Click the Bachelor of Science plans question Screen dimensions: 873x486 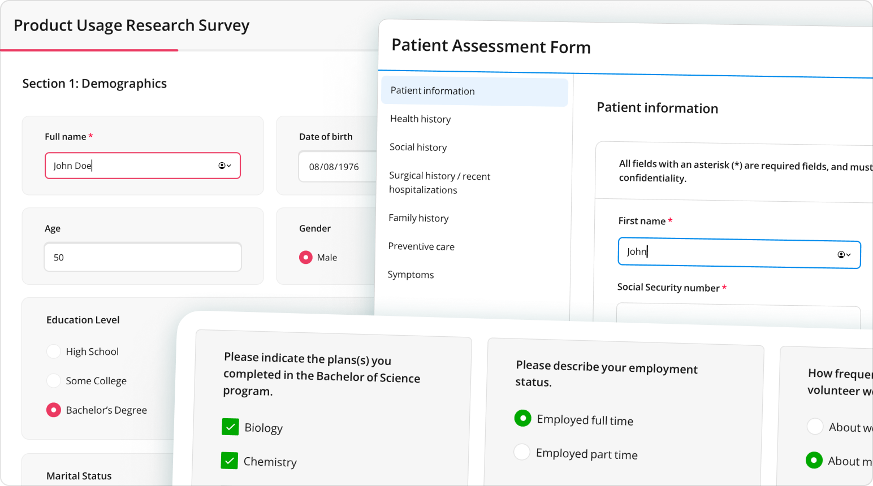tap(322, 375)
